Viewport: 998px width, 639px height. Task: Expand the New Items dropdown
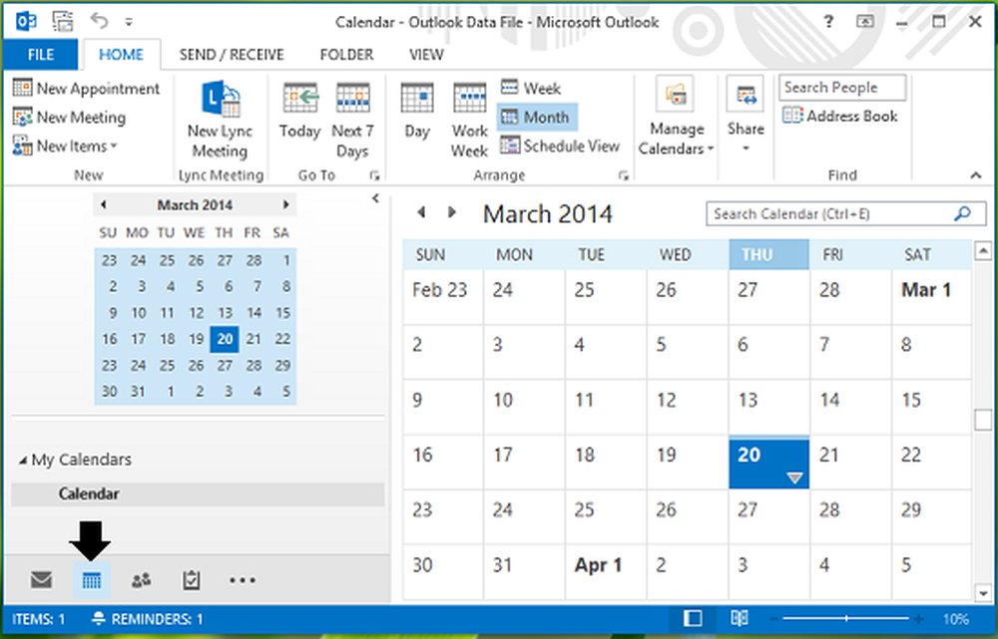click(65, 146)
